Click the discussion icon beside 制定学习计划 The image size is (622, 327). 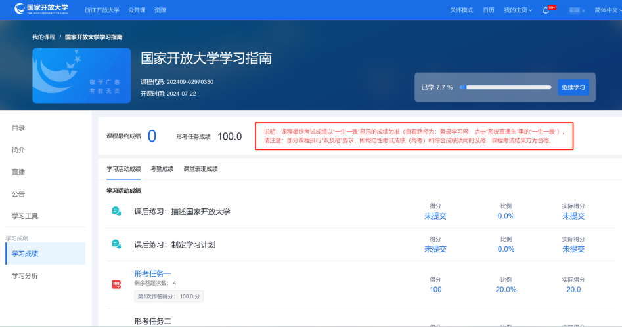tap(116, 244)
